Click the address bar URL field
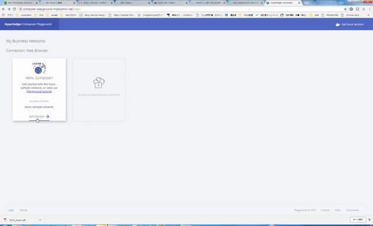Screen dimensions: 373x226 pos(181,9)
